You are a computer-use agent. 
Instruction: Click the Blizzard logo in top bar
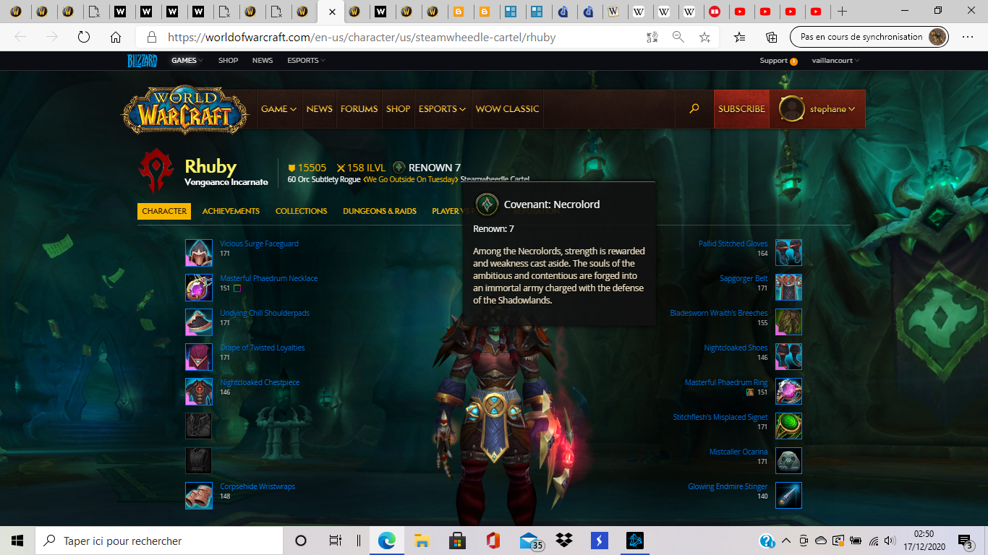tap(142, 61)
